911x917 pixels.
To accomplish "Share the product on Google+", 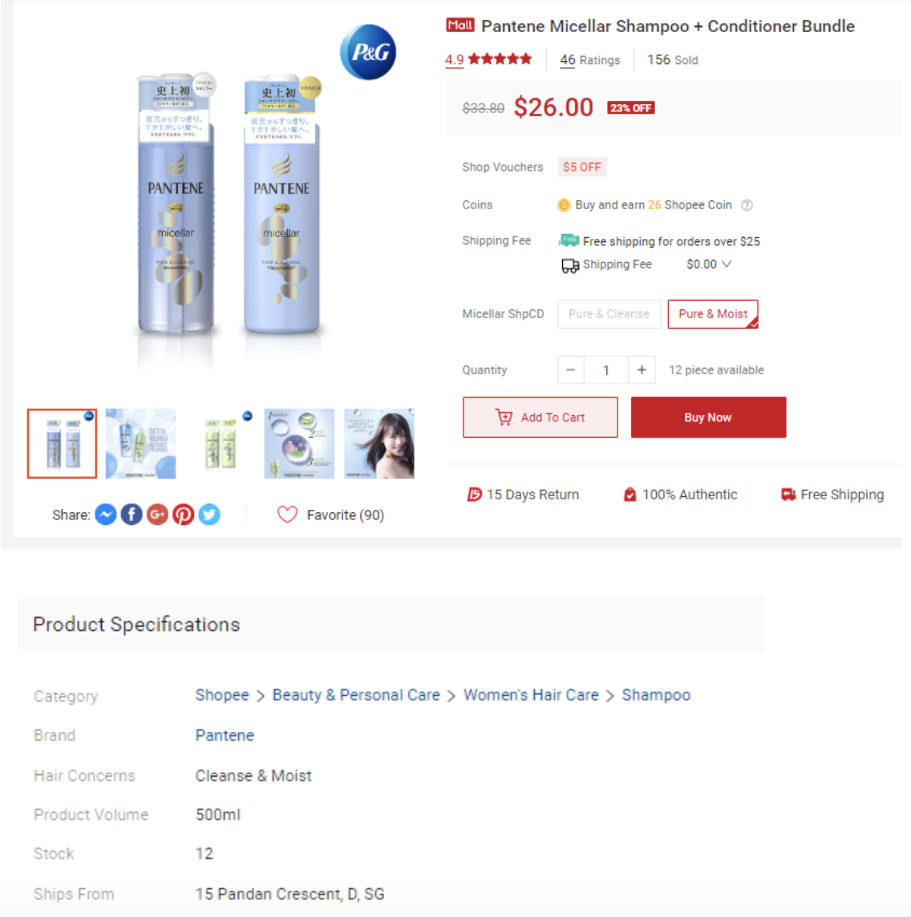I will coord(157,514).
